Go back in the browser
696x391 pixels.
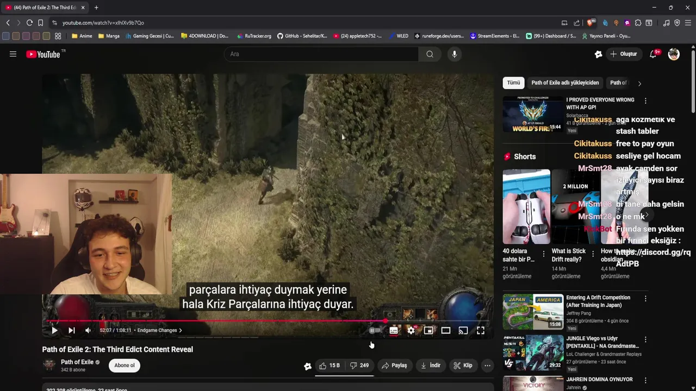click(8, 23)
